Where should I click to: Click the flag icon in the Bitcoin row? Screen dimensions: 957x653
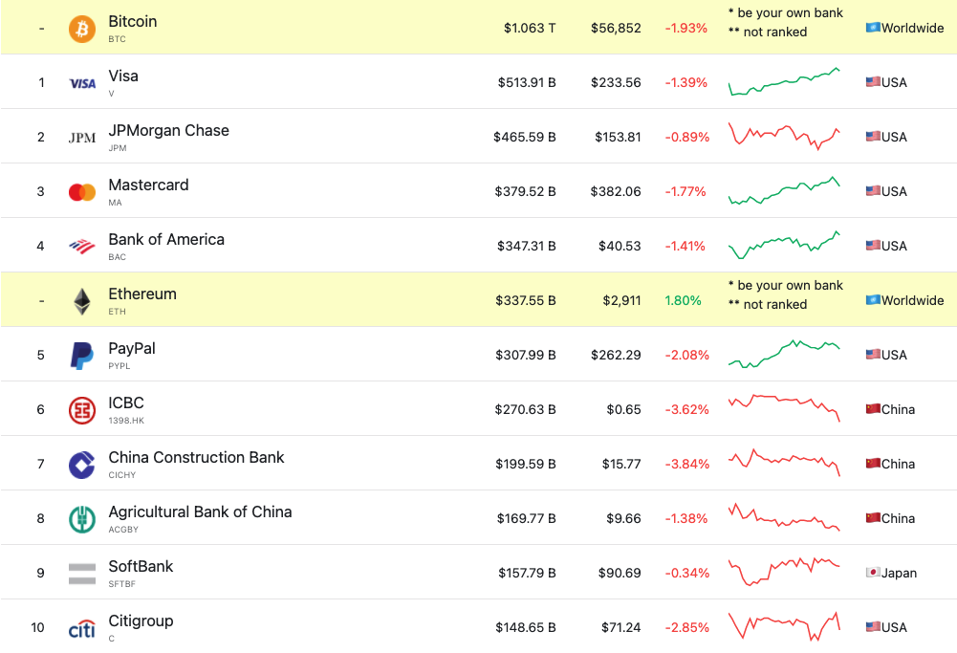click(x=873, y=28)
